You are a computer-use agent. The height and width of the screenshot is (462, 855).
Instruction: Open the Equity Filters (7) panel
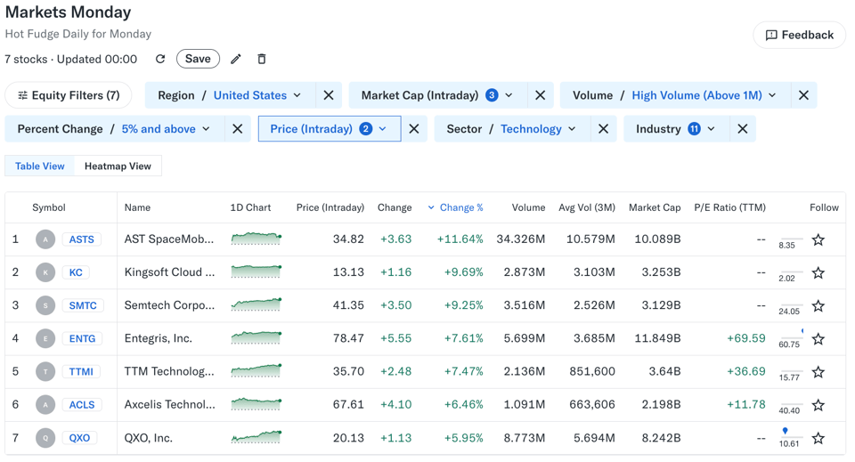point(69,95)
